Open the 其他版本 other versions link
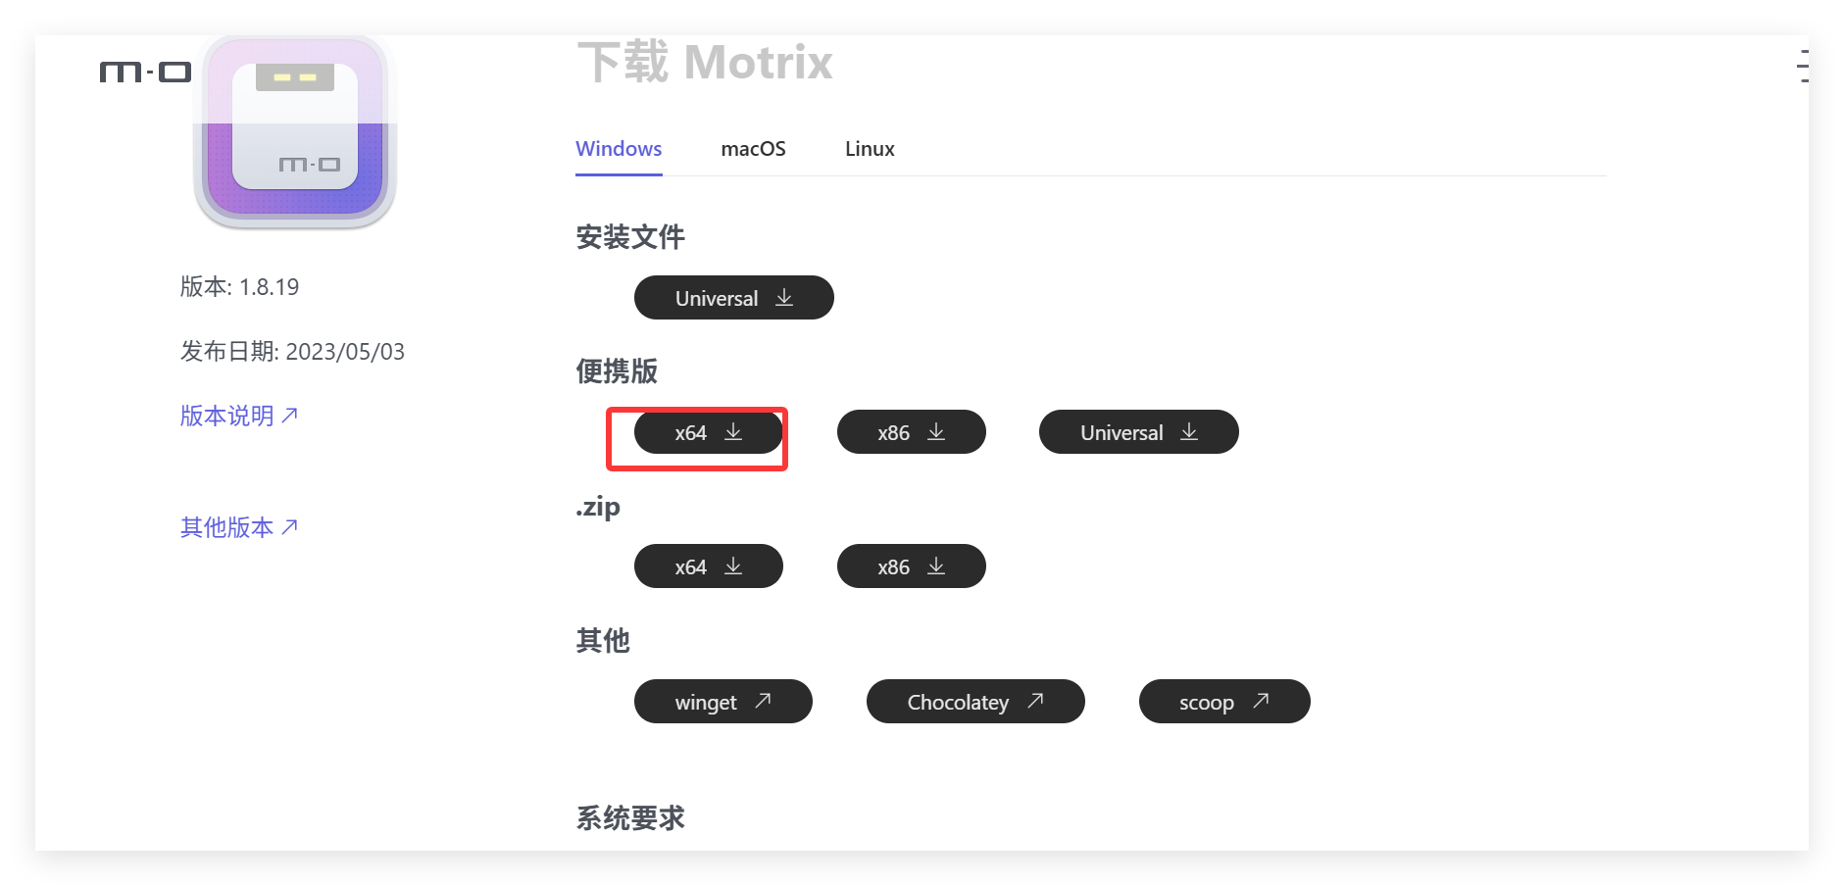 pos(239,527)
